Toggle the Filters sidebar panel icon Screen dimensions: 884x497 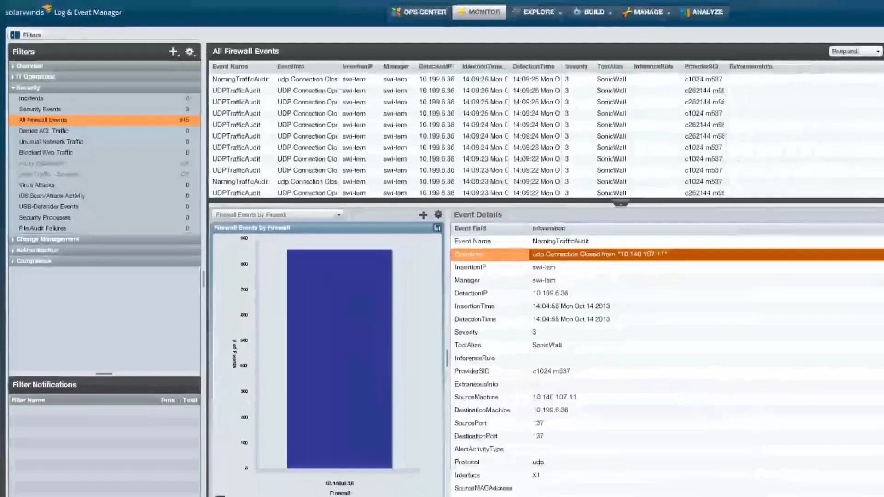[x=15, y=35]
